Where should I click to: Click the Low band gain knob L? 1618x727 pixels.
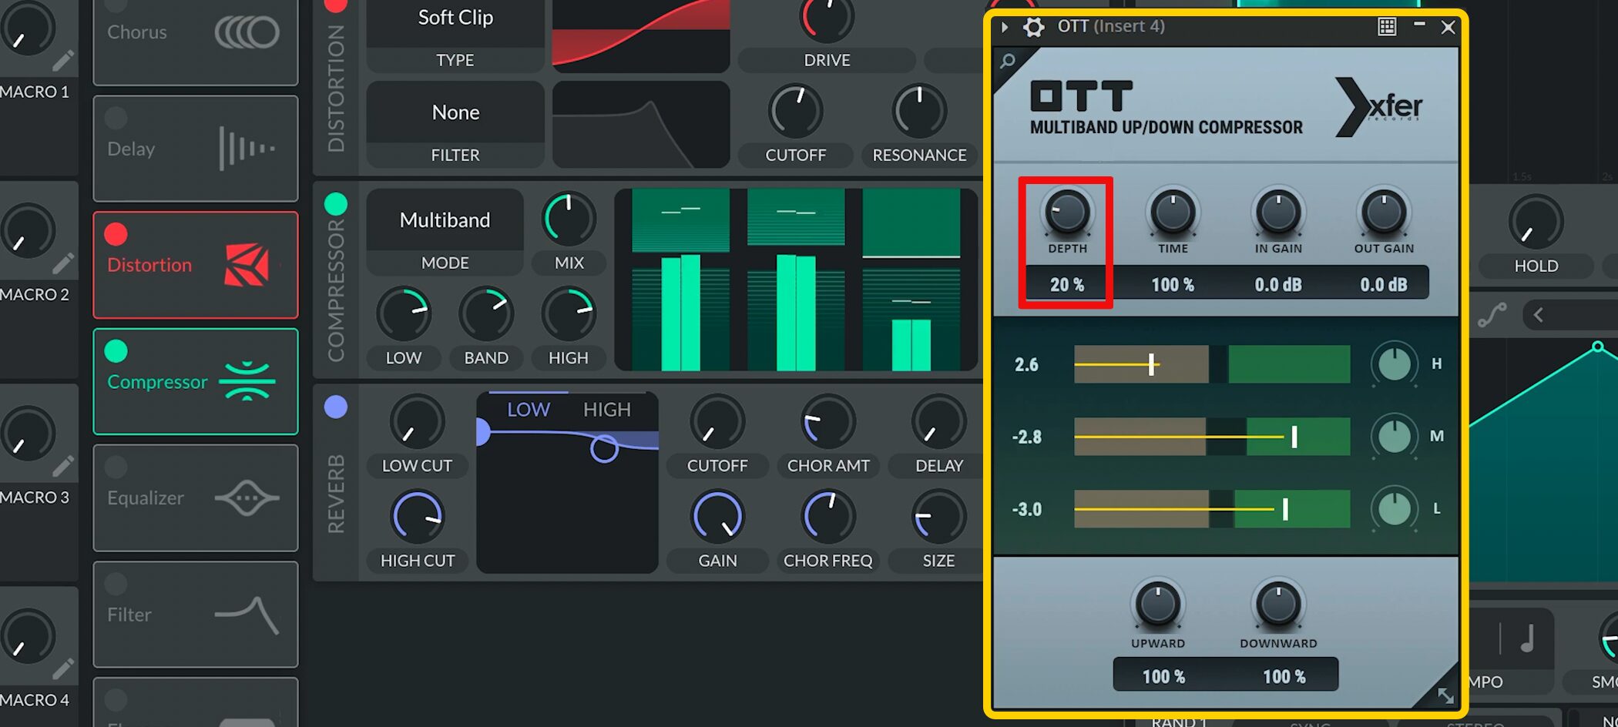[x=1395, y=509]
